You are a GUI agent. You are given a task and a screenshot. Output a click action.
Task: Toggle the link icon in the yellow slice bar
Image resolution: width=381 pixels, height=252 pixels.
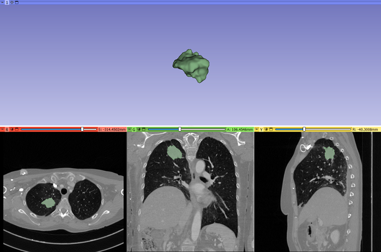(x=266, y=130)
